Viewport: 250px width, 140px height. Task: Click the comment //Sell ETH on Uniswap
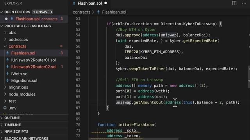coord(139,80)
